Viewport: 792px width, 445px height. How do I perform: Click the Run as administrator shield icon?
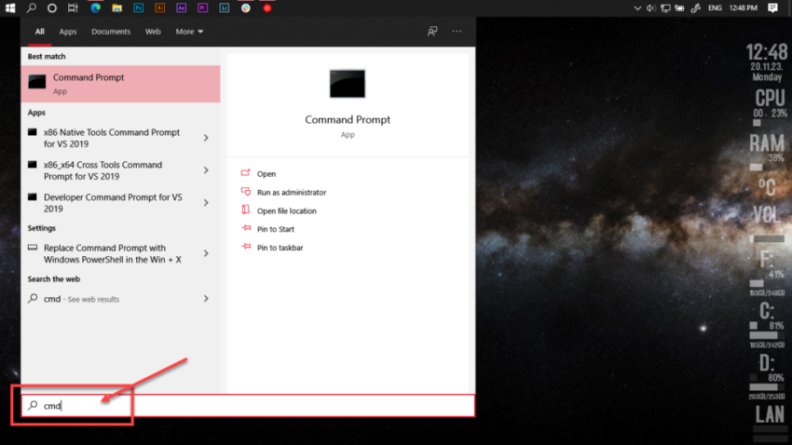click(246, 192)
